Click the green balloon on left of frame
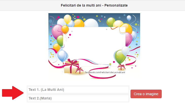185x105 pixels. click(60, 41)
